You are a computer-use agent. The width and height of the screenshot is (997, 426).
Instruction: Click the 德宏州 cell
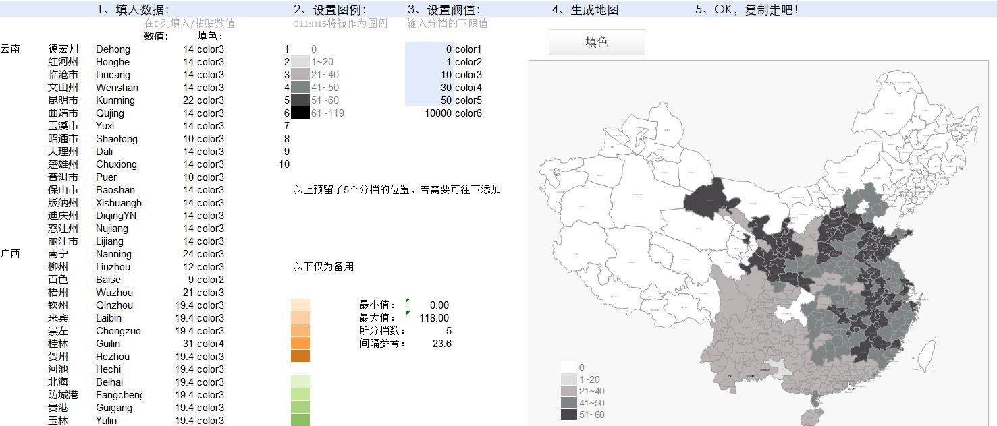63,49
